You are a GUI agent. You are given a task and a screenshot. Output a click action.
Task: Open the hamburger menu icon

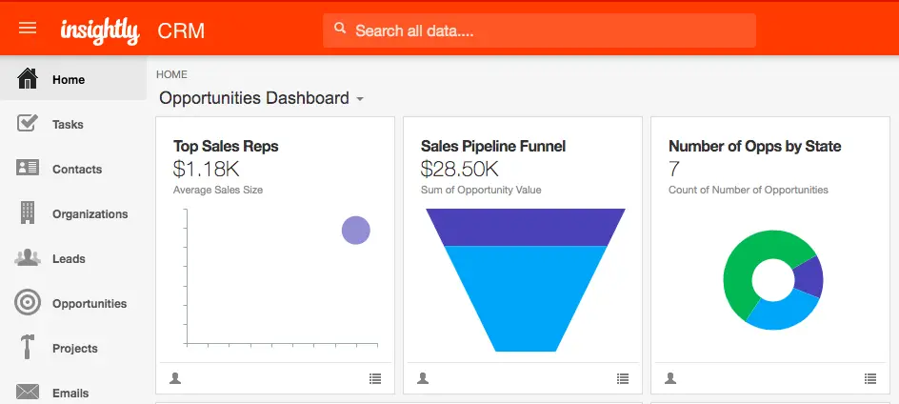point(28,29)
